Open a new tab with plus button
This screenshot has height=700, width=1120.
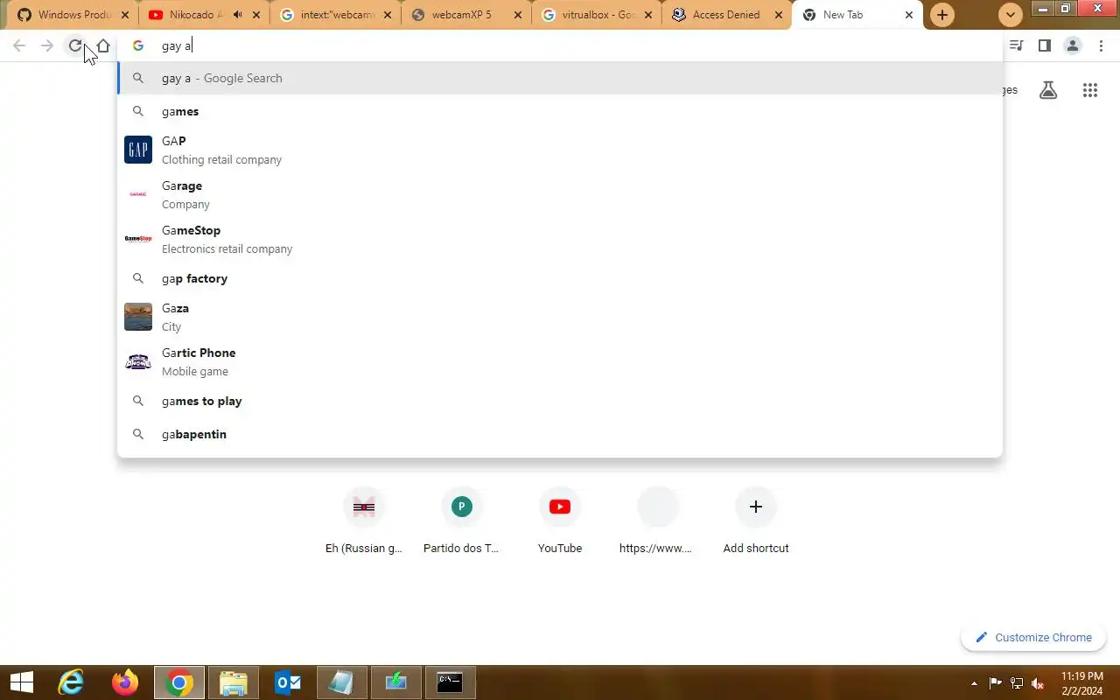941,15
